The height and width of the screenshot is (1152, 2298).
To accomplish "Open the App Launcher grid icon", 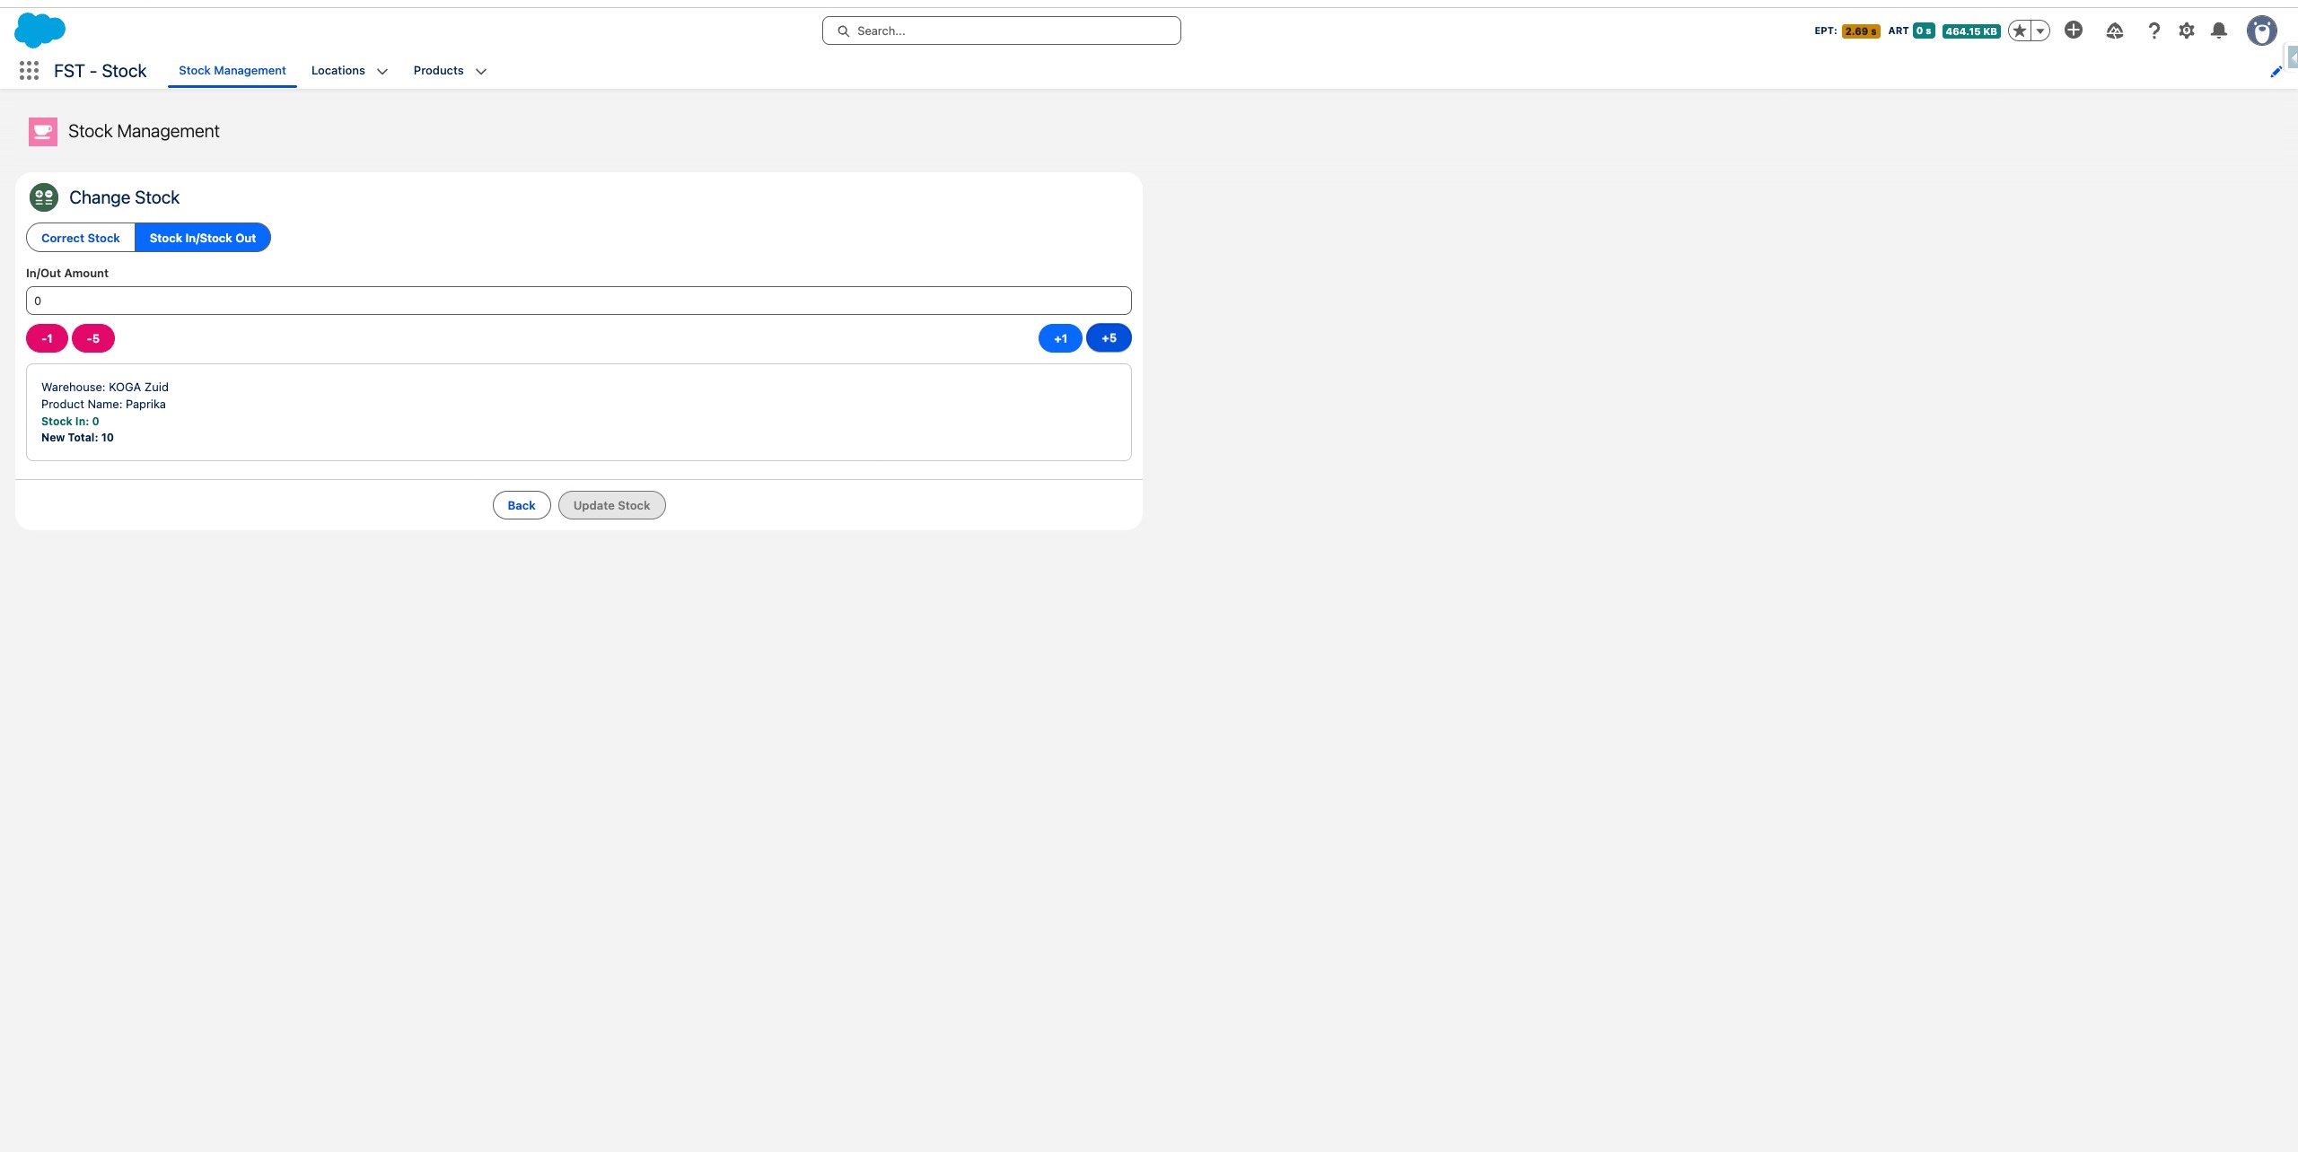I will coord(29,71).
